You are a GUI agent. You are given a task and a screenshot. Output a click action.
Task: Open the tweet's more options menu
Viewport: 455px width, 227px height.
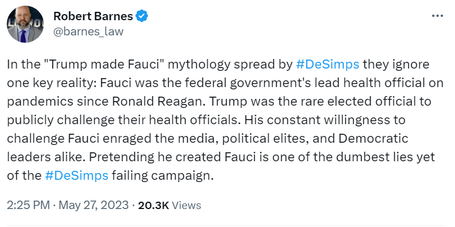click(434, 16)
